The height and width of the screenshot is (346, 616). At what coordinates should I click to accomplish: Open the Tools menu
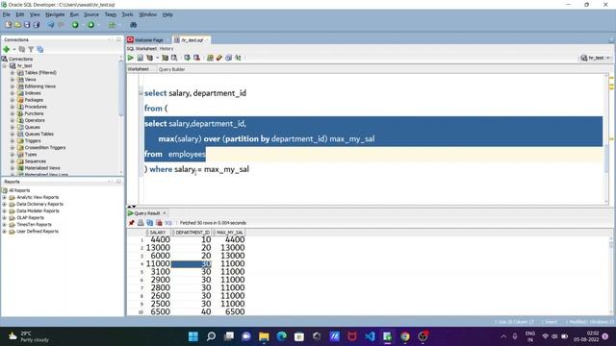click(127, 14)
